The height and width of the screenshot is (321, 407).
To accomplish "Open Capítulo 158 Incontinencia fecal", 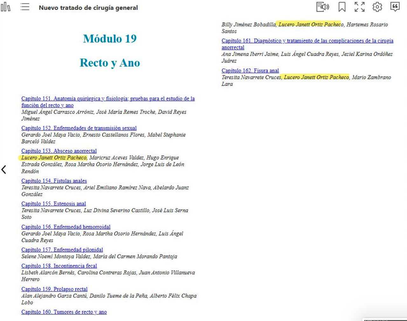I will coord(59,266).
